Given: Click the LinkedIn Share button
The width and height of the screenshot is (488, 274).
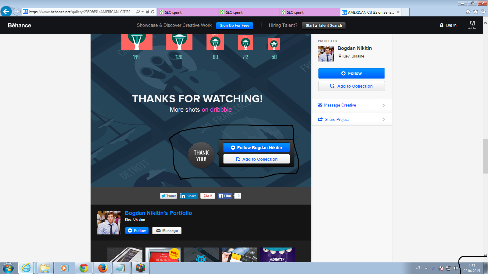Looking at the screenshot, I should (189, 196).
